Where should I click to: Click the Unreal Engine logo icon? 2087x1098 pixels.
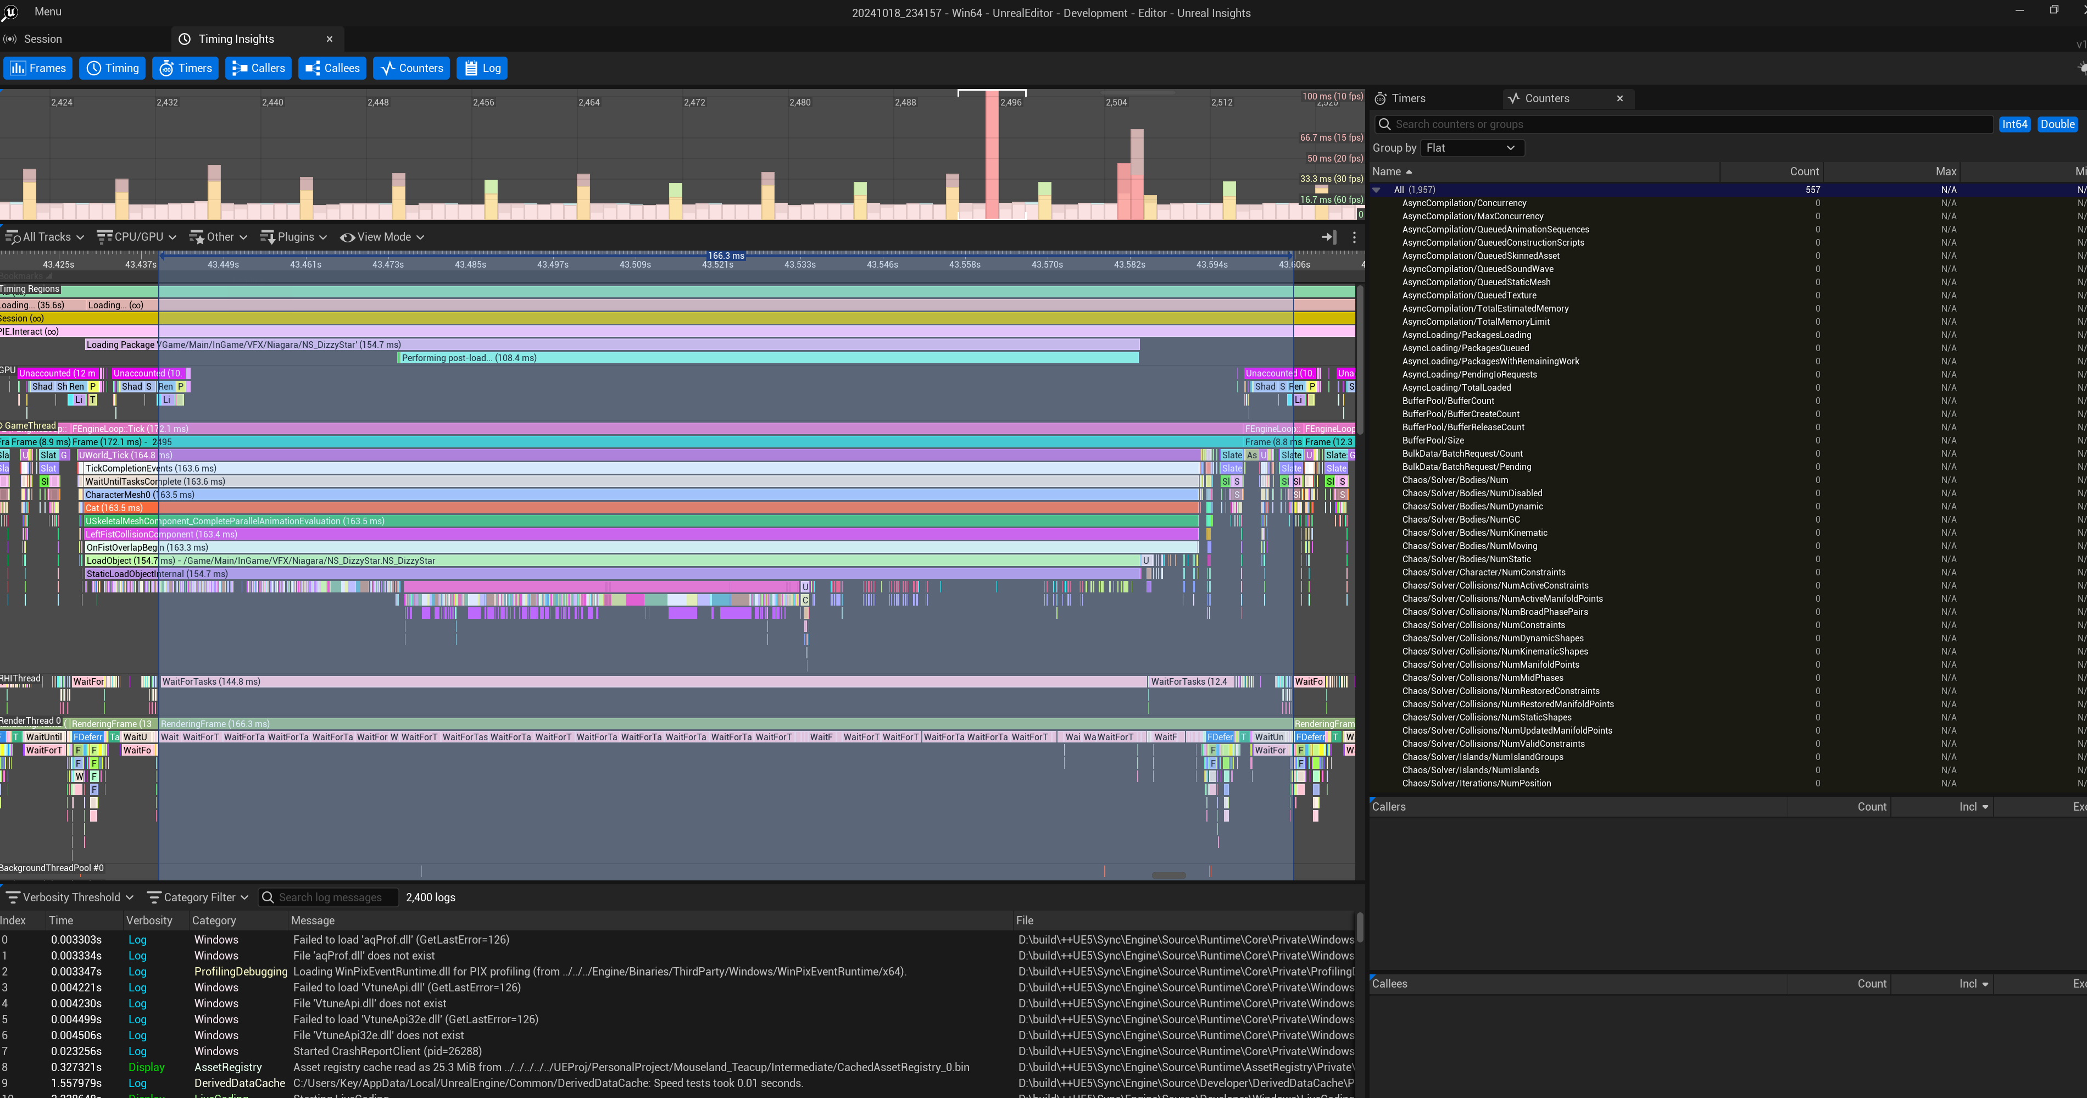point(10,12)
